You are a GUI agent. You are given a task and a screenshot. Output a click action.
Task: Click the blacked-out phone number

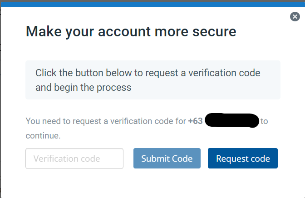click(232, 120)
